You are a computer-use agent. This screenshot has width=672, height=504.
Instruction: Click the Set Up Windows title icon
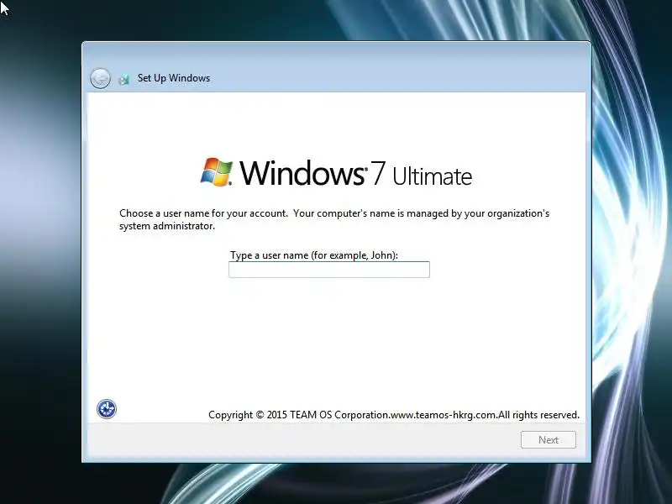point(123,79)
